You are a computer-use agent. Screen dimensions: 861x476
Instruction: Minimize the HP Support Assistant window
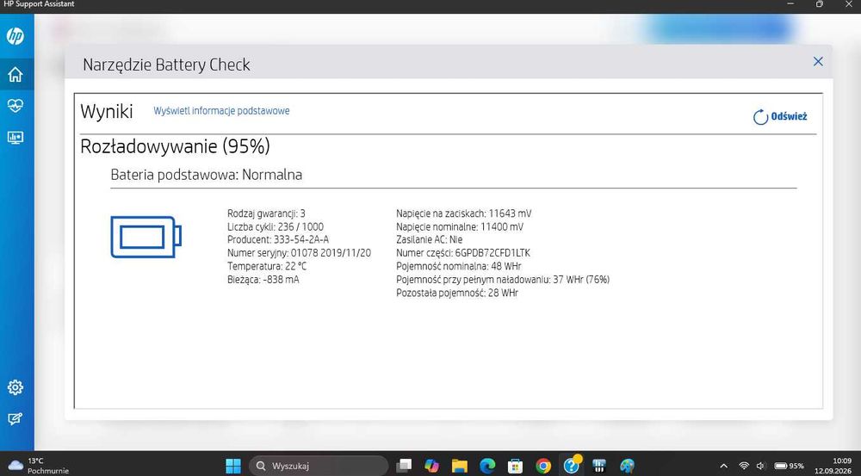(790, 4)
